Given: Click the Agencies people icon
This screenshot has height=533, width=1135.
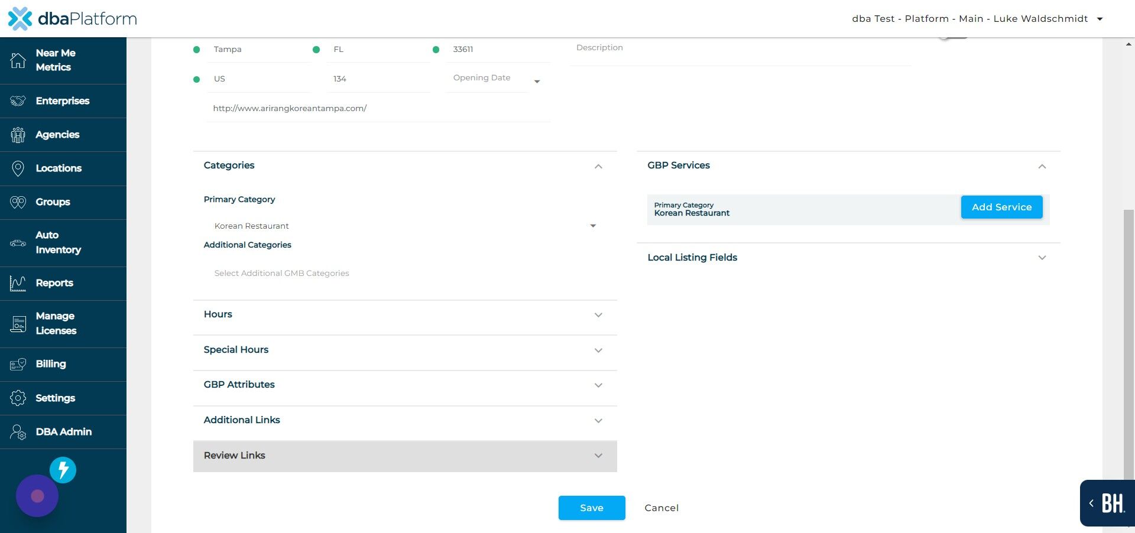Looking at the screenshot, I should pos(18,135).
